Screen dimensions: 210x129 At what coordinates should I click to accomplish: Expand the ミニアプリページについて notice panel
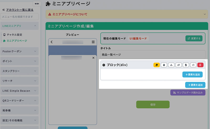coord(205,14)
